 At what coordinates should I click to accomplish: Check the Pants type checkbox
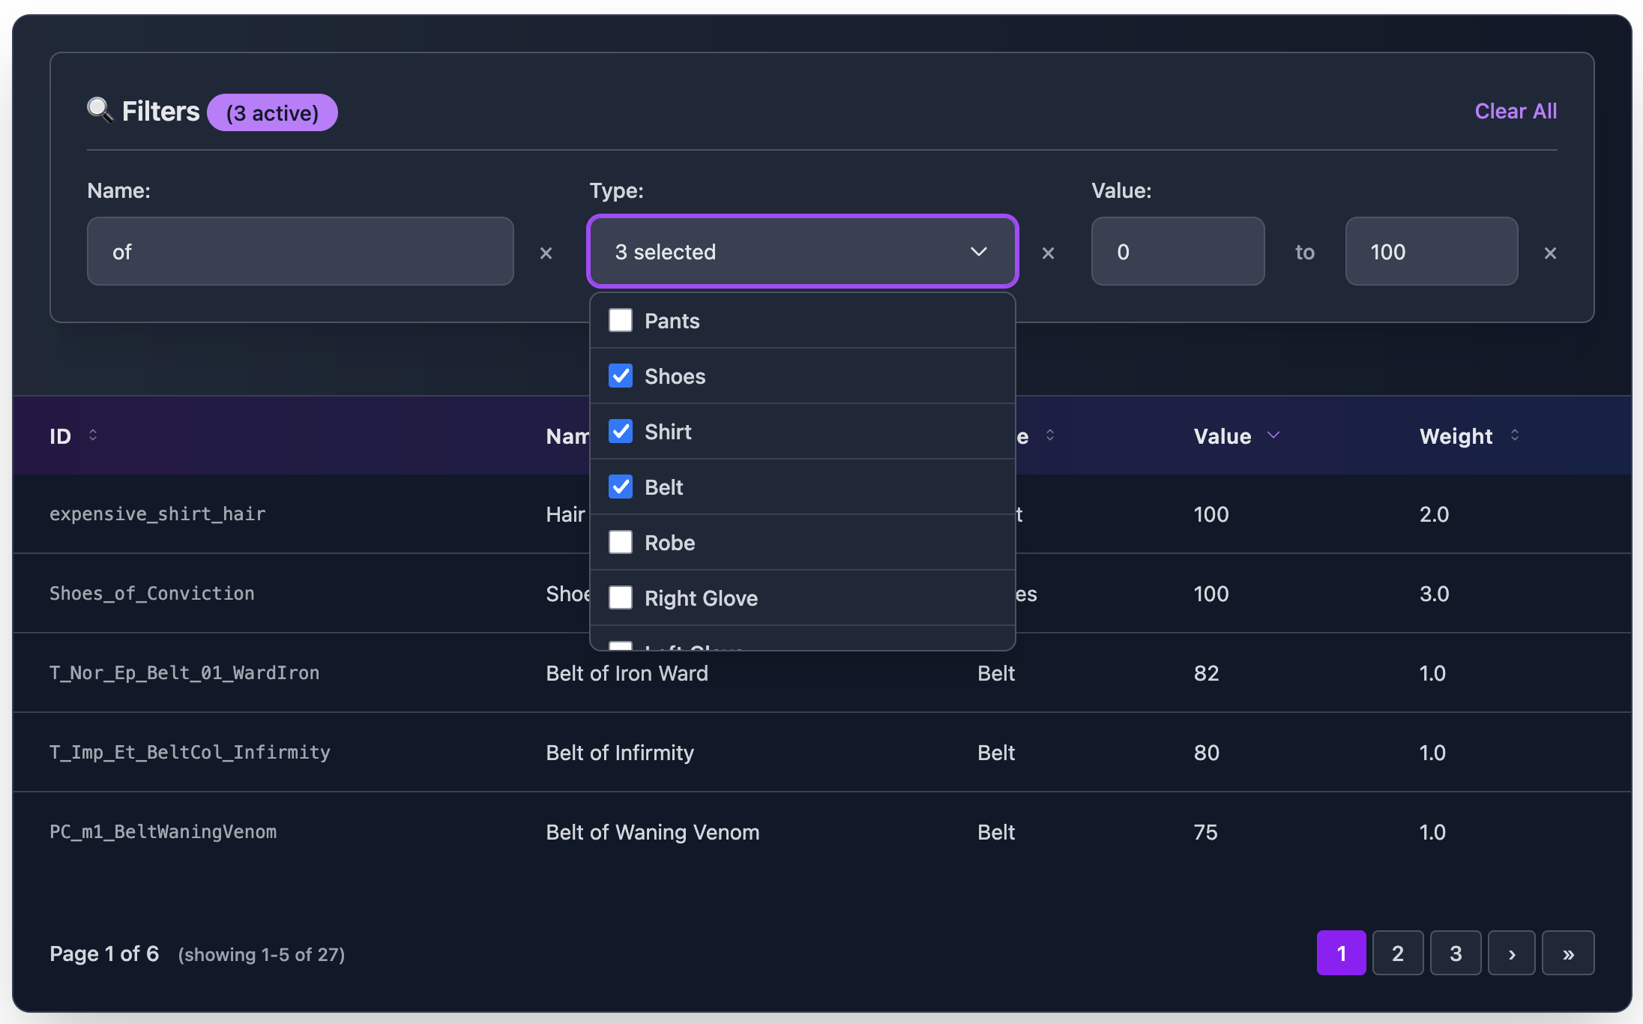pos(620,320)
